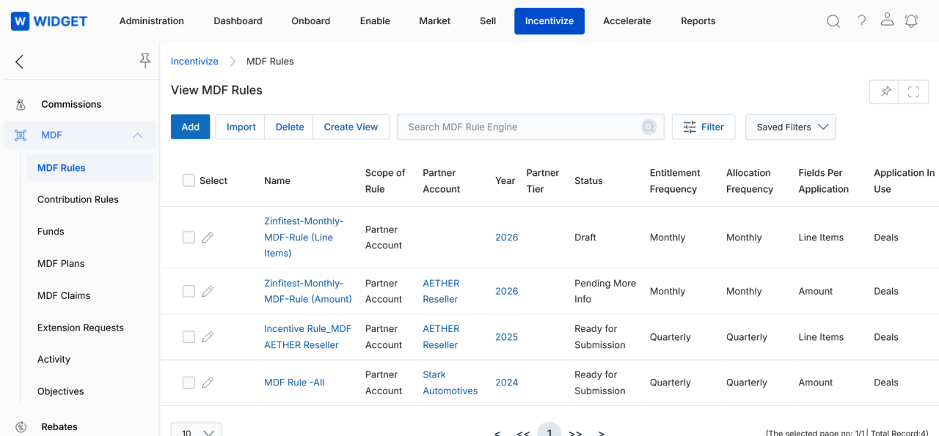Select Objectives in the sidebar
This screenshot has width=939, height=436.
point(61,391)
